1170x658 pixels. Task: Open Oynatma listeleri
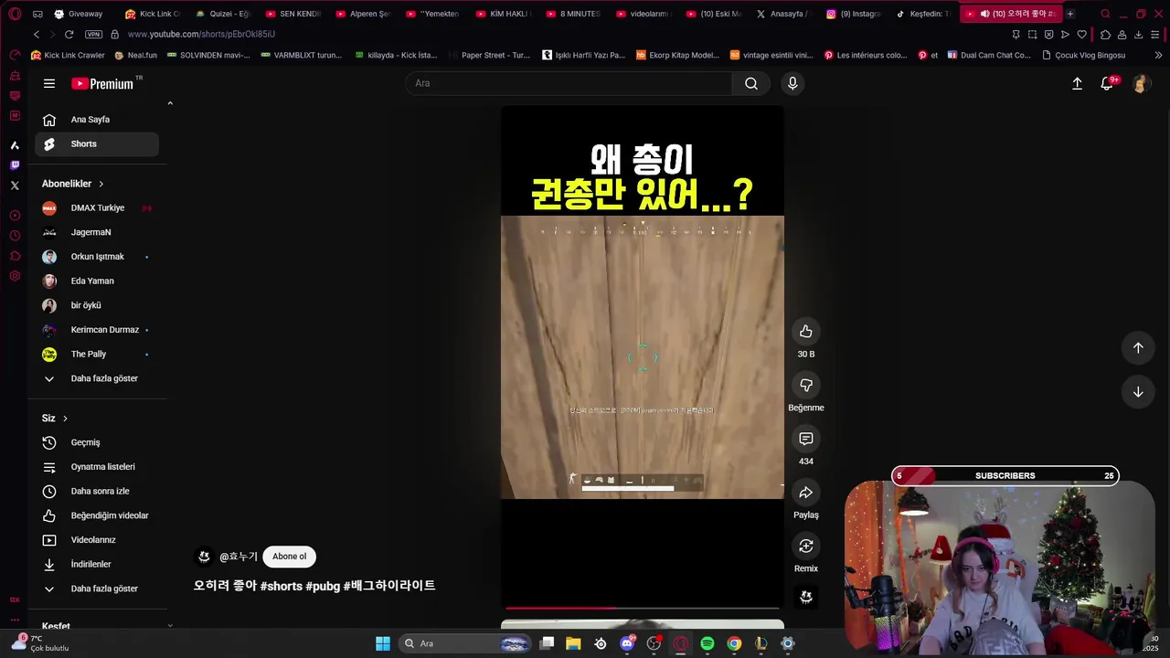tap(97, 467)
